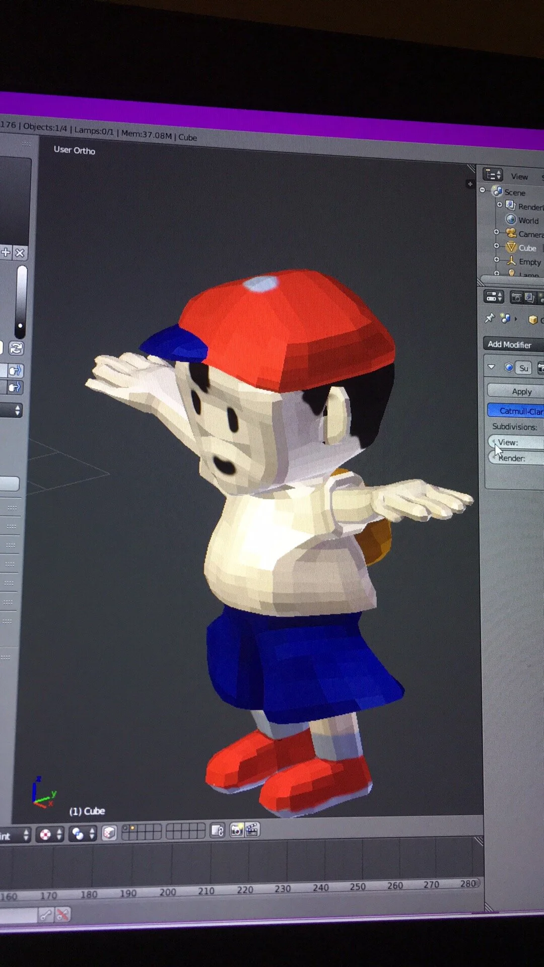
Task: Switch to the Render Layers properties tab
Action: [529, 298]
